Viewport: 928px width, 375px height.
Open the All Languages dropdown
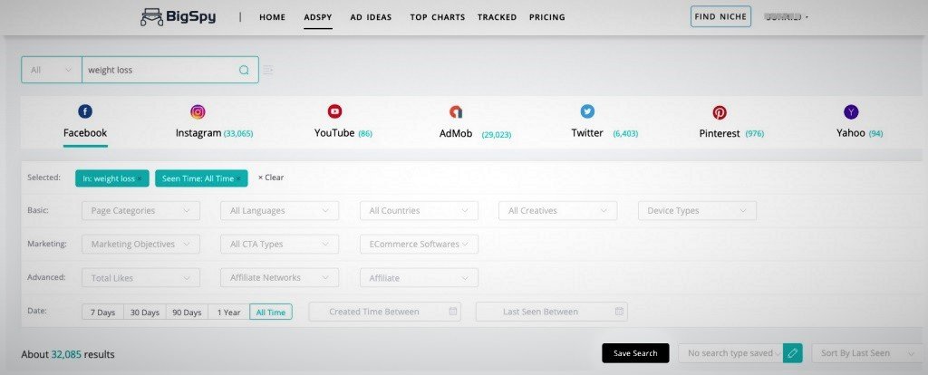coord(280,210)
